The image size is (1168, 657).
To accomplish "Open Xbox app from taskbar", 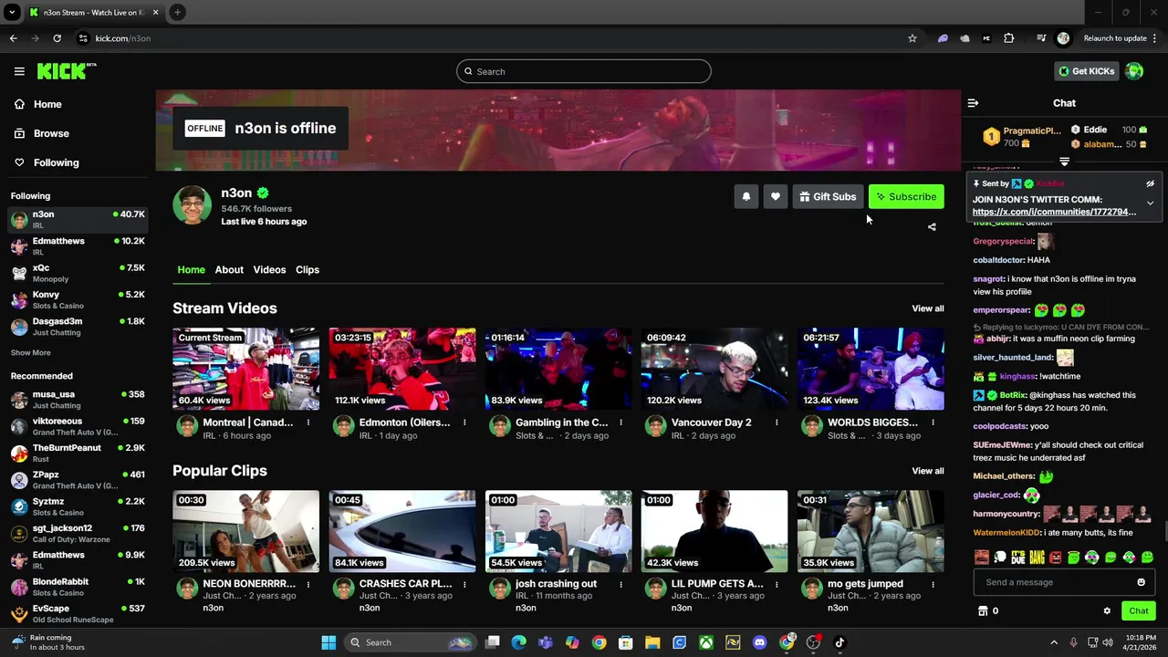I will (x=706, y=642).
